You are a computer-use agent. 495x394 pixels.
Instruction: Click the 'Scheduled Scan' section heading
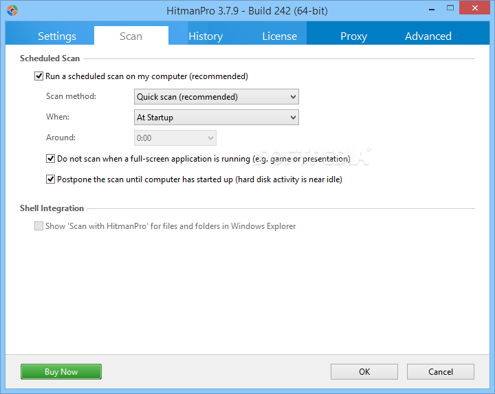pyautogui.click(x=49, y=58)
